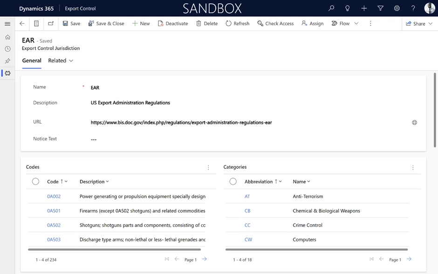Screen dimensions: 438x274
Task: Open the global Search icon
Action: pos(331,8)
